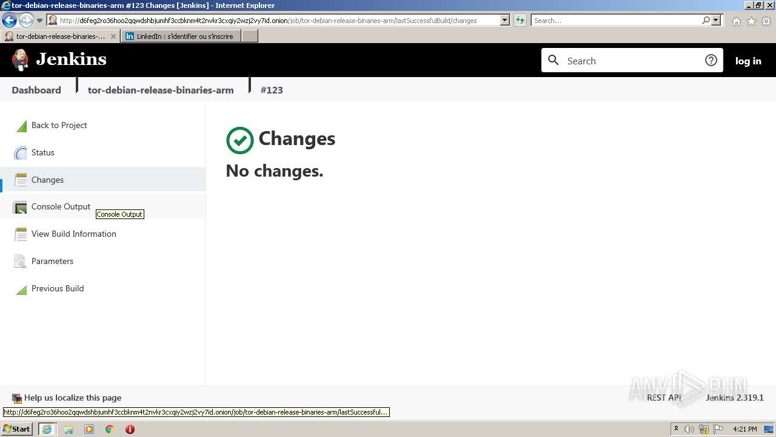Open tor-debian-release-binaries-arm breadcrumb

pyautogui.click(x=161, y=90)
